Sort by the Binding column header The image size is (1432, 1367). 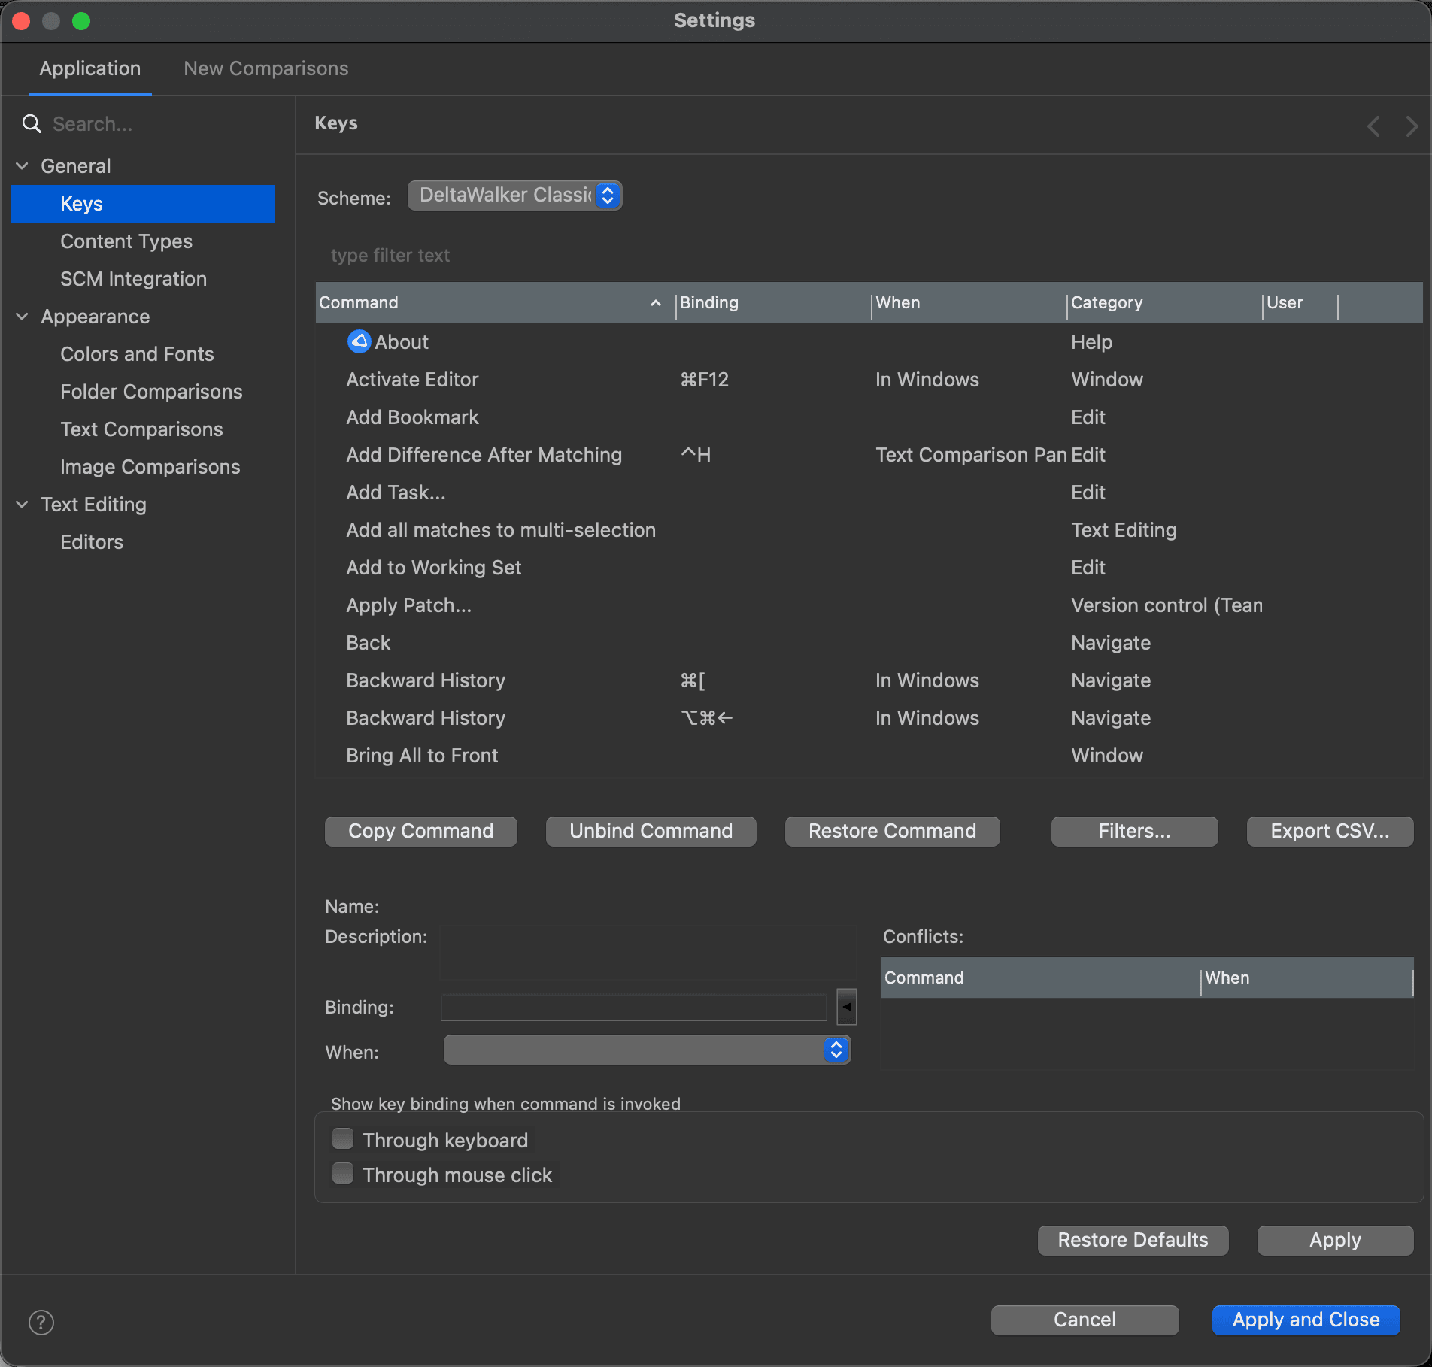pos(774,302)
